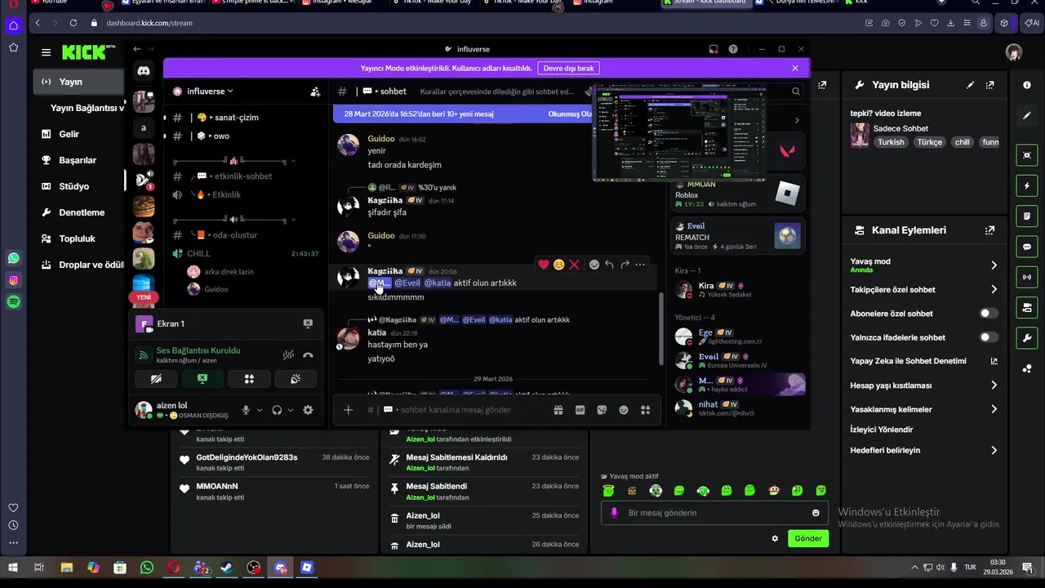Expand Hedefleri belirleyin options

[x=994, y=450]
